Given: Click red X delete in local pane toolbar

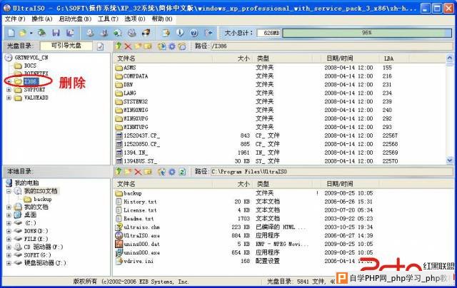Looking at the screenshot, I should tap(138, 172).
